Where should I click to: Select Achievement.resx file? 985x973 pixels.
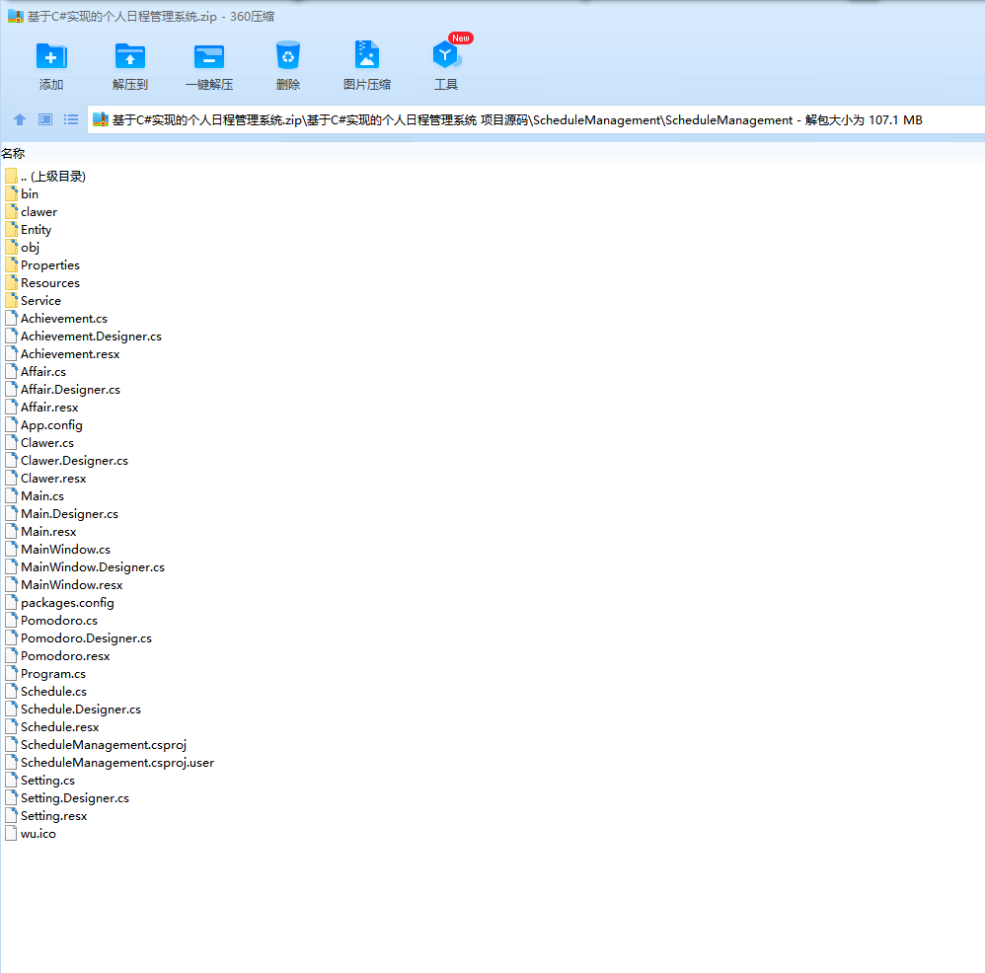[x=63, y=353]
